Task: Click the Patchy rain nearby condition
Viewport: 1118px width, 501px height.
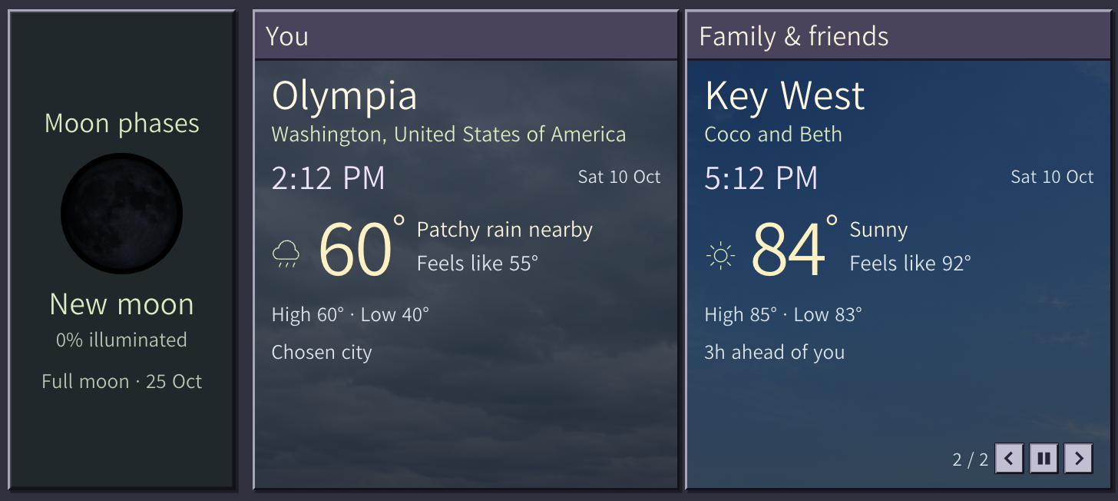Action: 504,230
